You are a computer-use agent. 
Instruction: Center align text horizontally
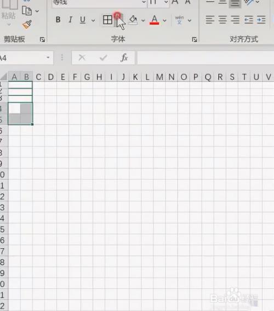(x=222, y=20)
